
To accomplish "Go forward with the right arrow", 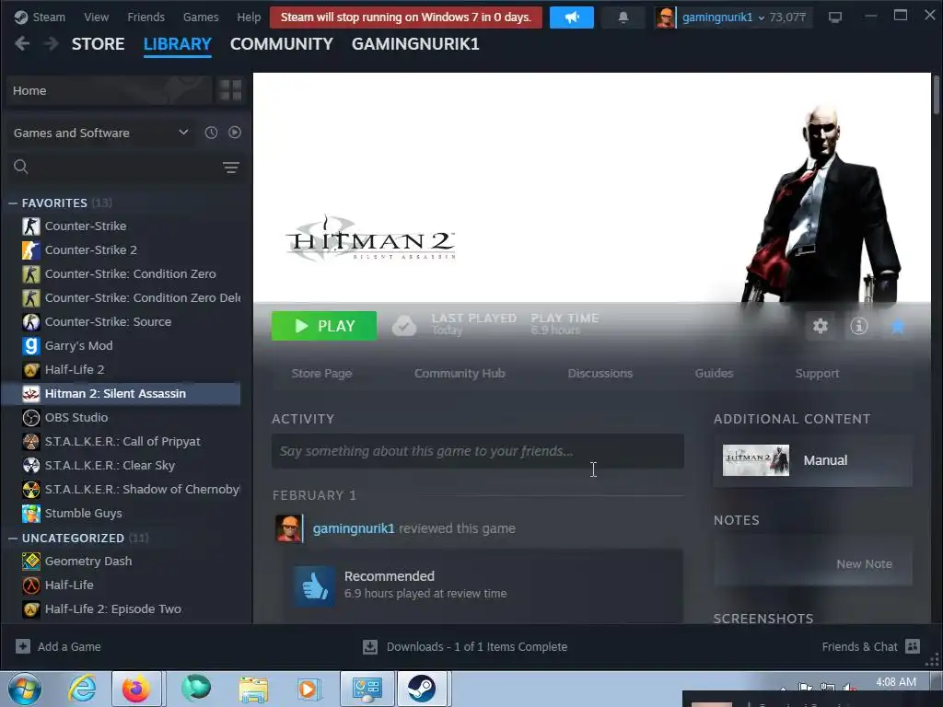I will pyautogui.click(x=52, y=44).
